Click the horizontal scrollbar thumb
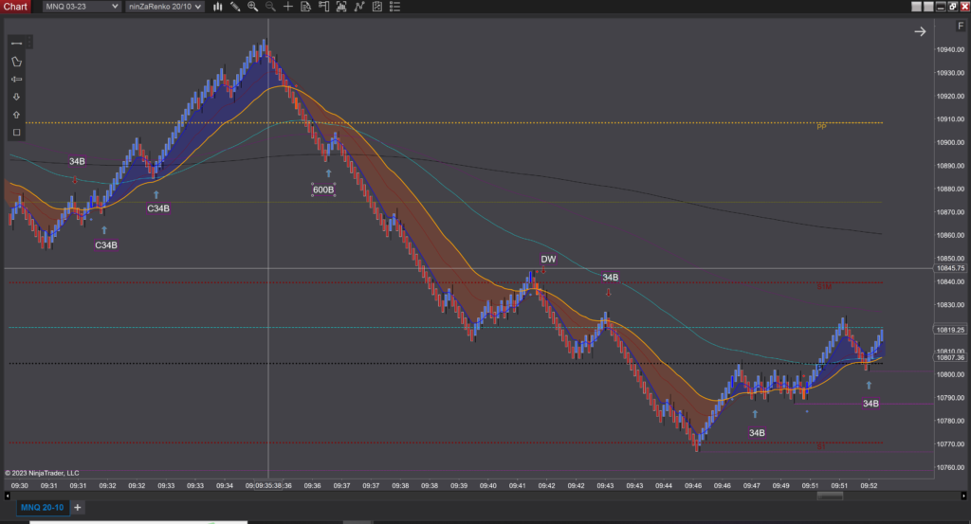The height and width of the screenshot is (524, 971). coord(830,496)
